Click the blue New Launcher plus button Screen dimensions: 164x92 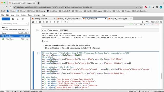6,19
